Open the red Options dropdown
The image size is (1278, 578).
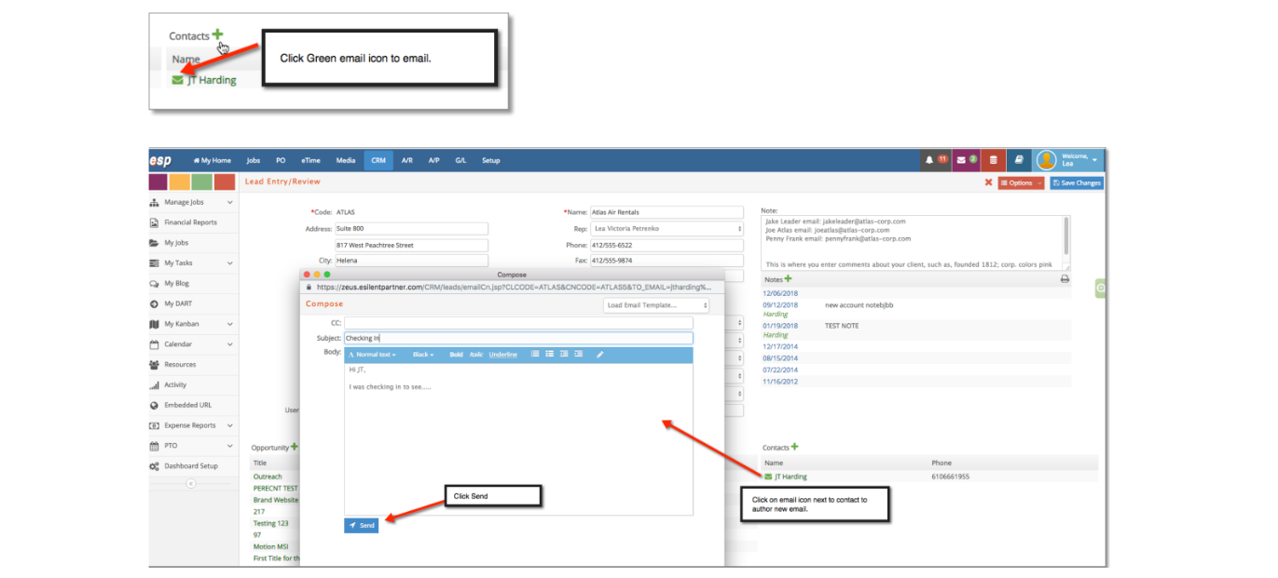pos(1021,182)
